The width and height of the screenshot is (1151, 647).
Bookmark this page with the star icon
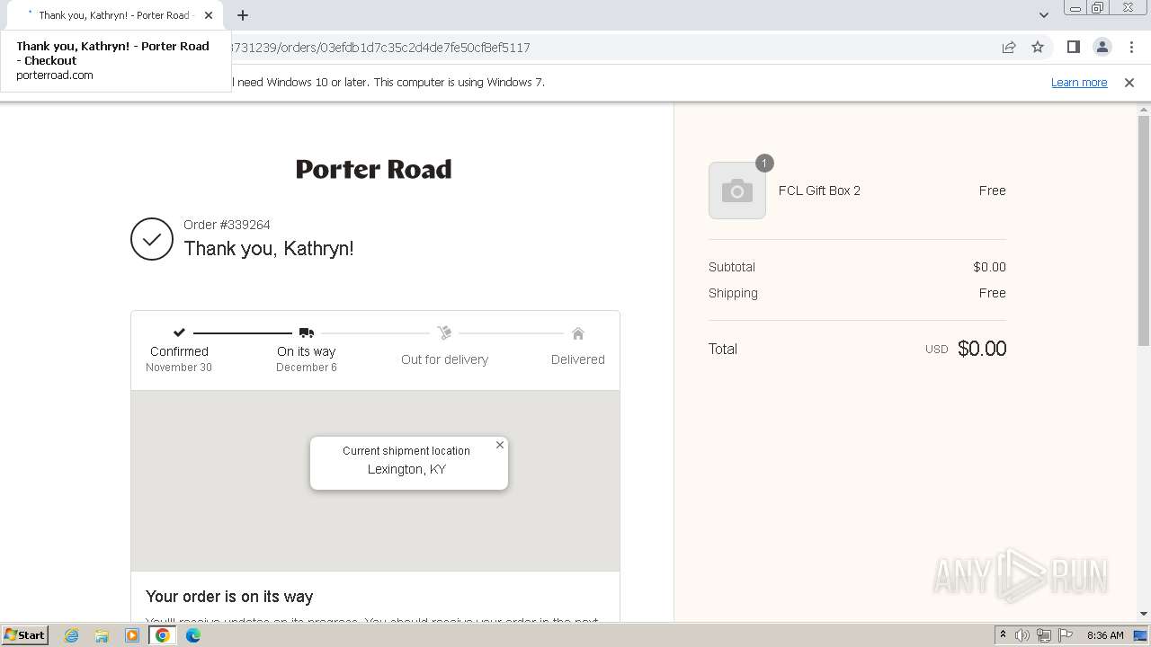(1038, 48)
